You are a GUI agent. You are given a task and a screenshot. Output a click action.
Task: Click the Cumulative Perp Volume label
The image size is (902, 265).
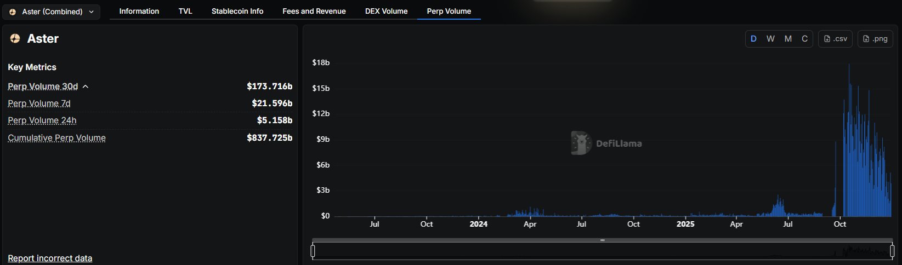56,138
